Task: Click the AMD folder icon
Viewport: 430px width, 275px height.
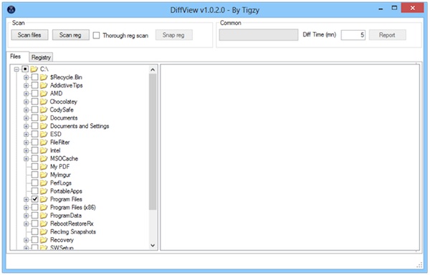Action: click(x=44, y=94)
